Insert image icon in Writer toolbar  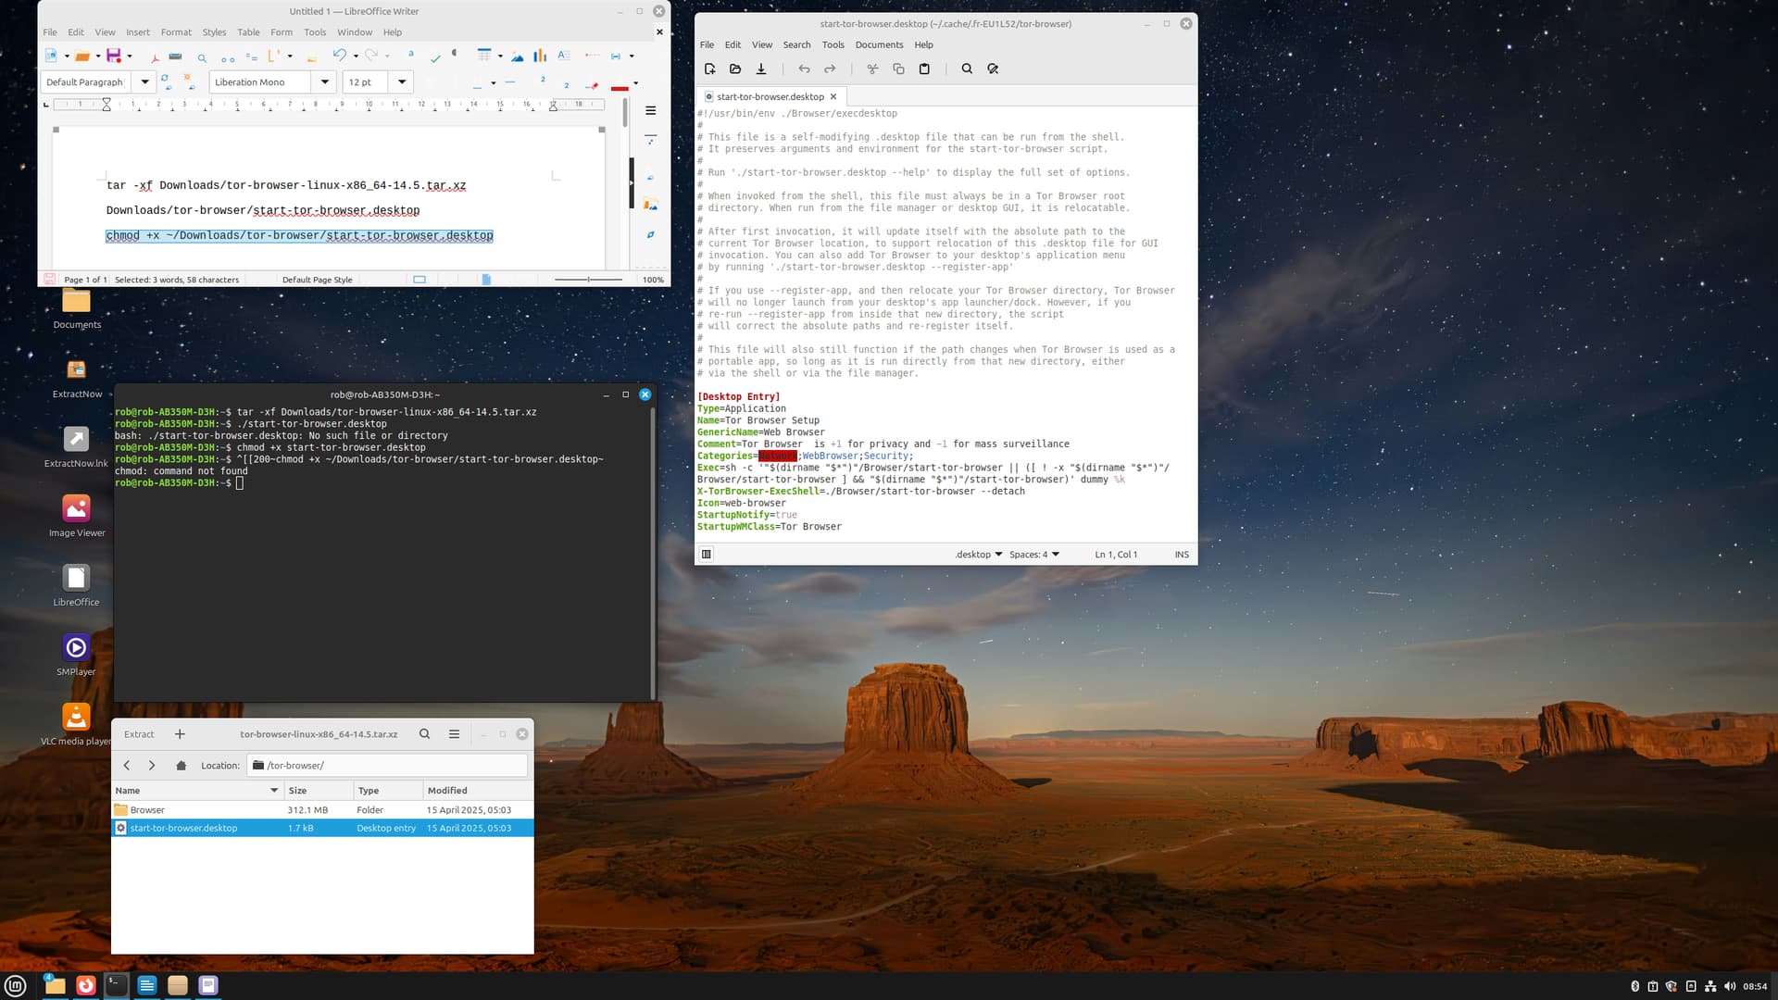(518, 56)
